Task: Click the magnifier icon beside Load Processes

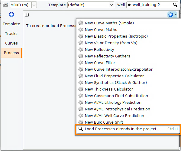Action: coord(81,129)
